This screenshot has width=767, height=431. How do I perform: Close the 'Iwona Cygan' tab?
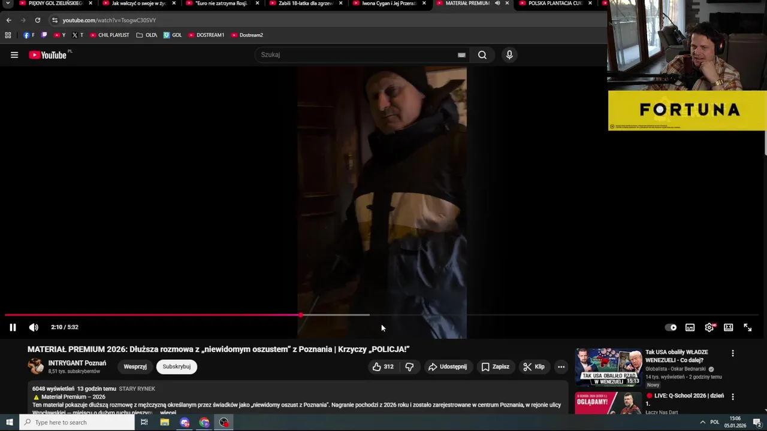[x=424, y=4]
